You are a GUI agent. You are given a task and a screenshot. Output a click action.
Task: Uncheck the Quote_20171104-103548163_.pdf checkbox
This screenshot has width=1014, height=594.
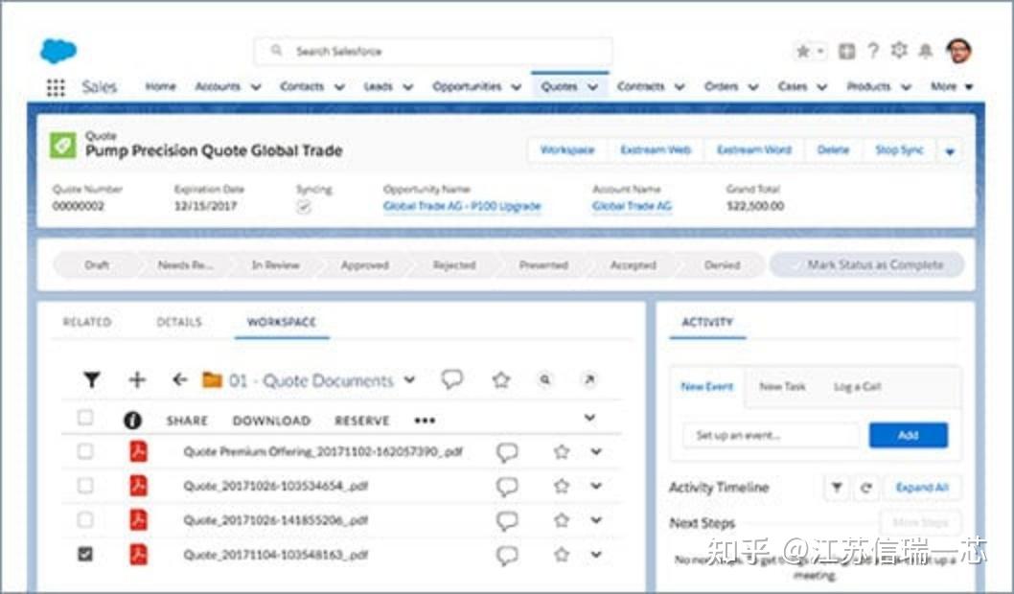[85, 554]
